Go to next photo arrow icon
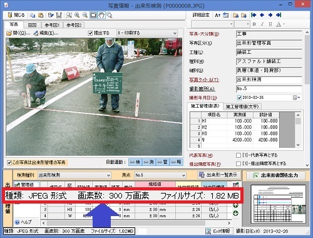The height and width of the screenshot is (238, 313). [x=270, y=15]
